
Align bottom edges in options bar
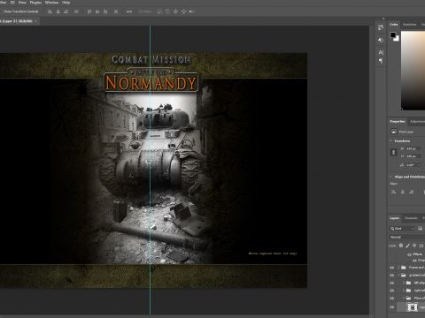point(105,11)
